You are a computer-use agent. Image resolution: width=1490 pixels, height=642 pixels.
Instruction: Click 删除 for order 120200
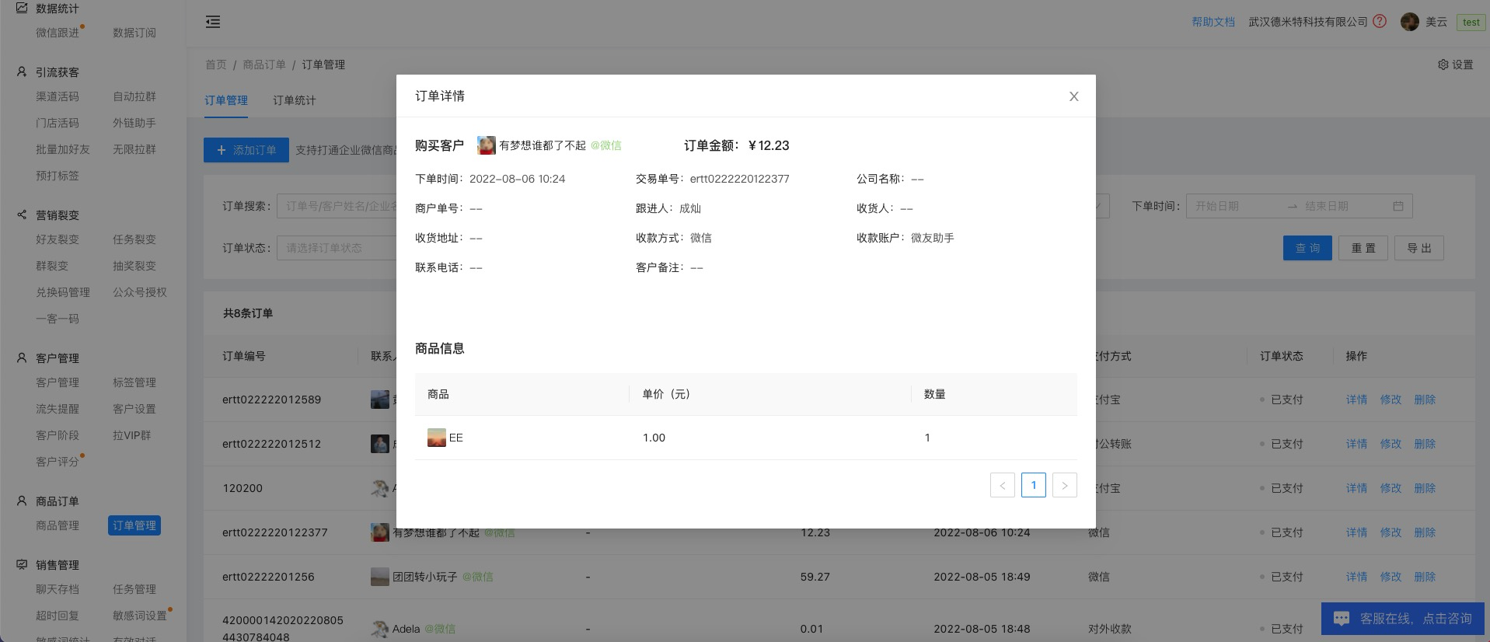1425,488
